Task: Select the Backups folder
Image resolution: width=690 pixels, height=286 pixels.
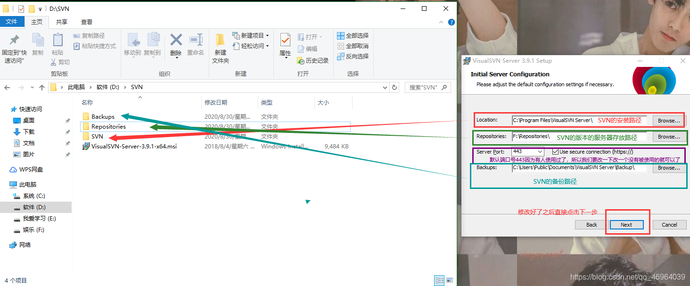Action: pos(103,116)
